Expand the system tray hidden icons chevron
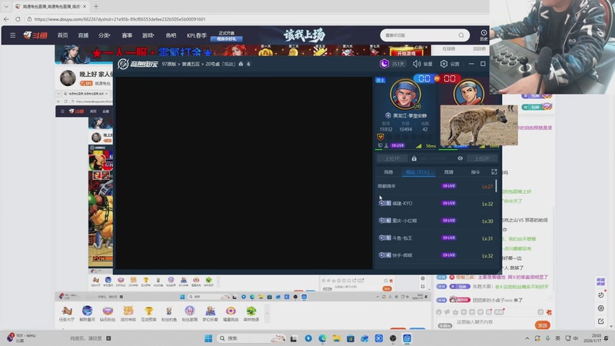Viewport: 615px width, 346px height. pos(527,338)
